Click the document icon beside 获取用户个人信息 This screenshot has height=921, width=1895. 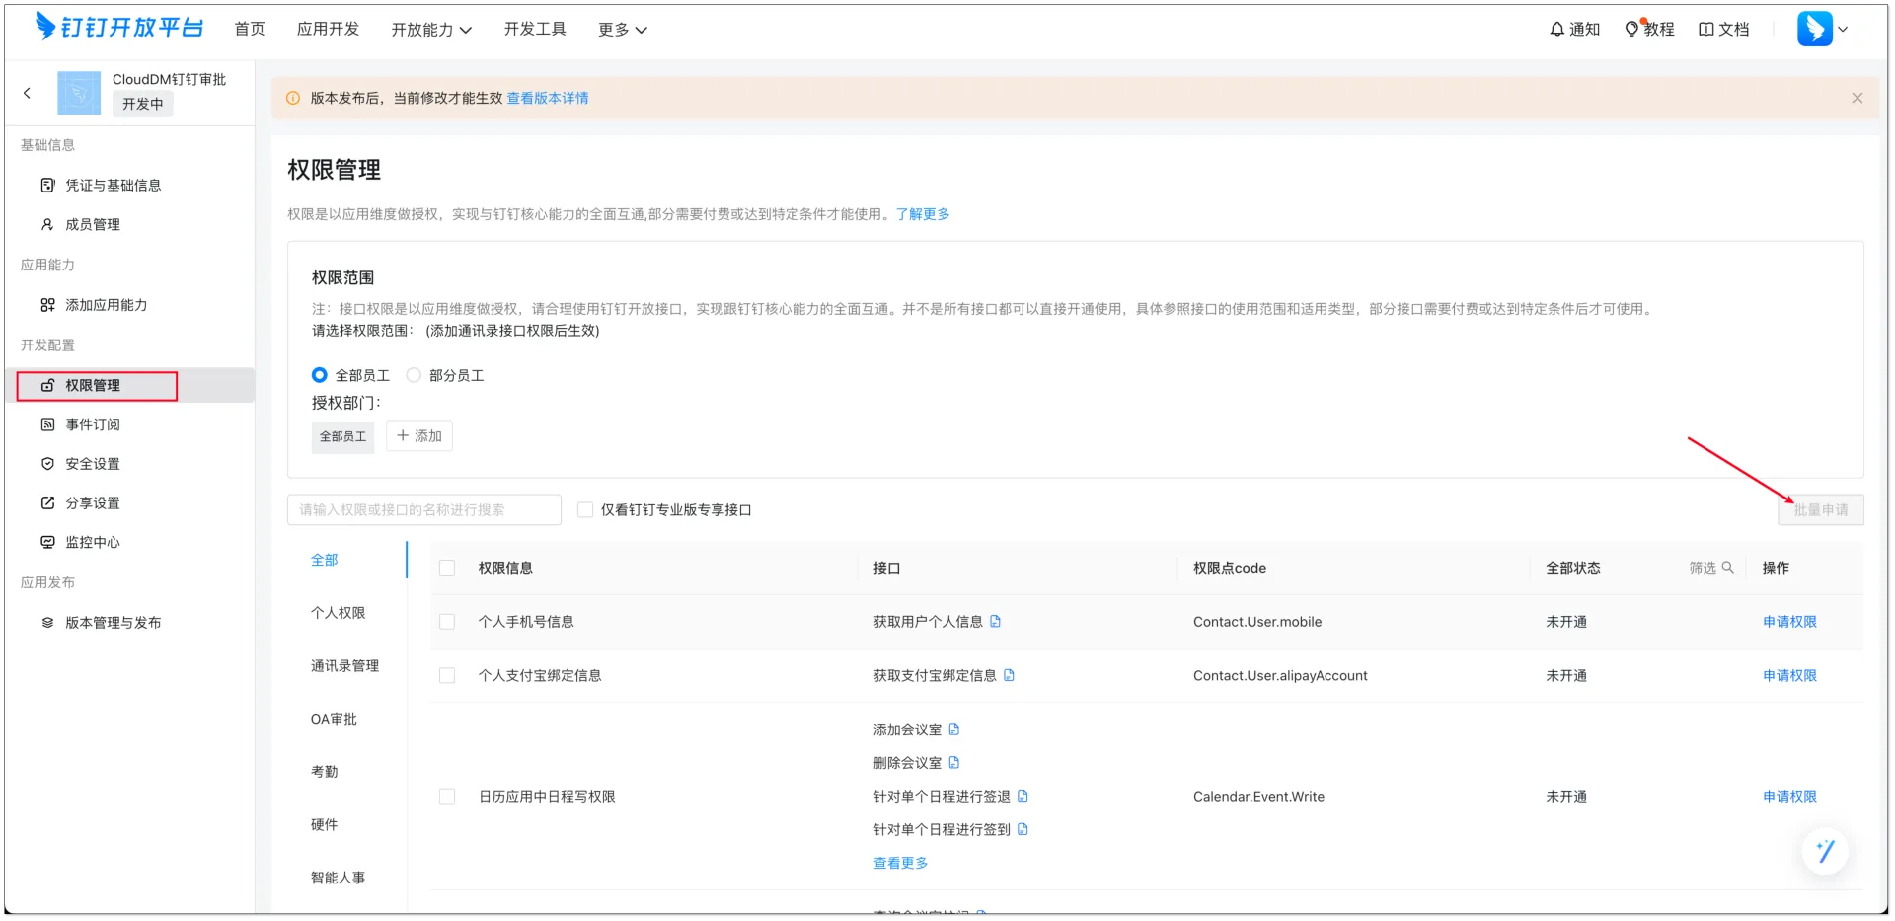(995, 621)
